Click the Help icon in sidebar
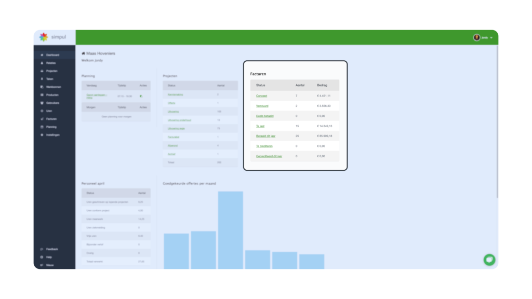This screenshot has width=532, height=299. (42, 257)
